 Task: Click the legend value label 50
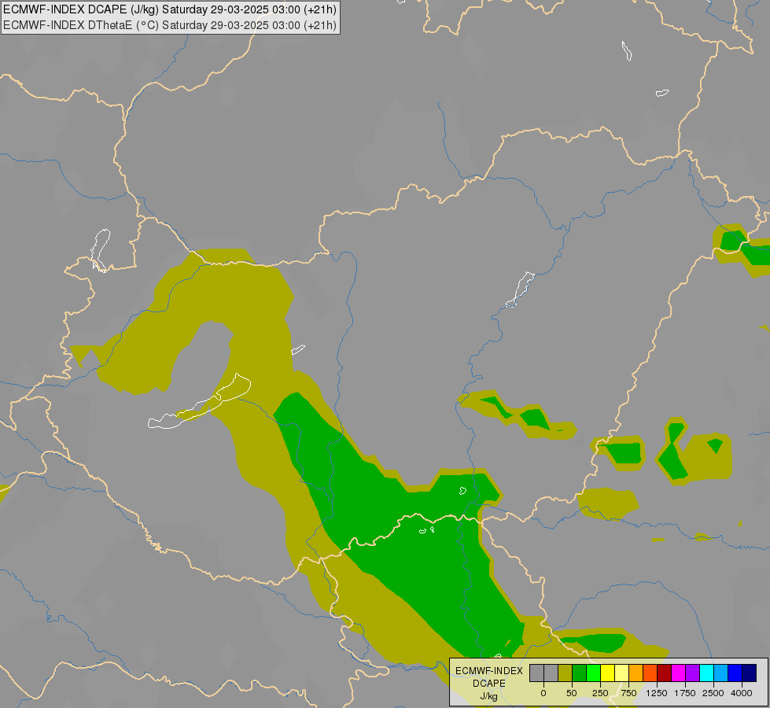click(572, 693)
